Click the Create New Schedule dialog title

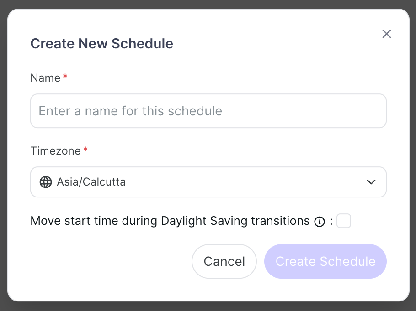(101, 43)
